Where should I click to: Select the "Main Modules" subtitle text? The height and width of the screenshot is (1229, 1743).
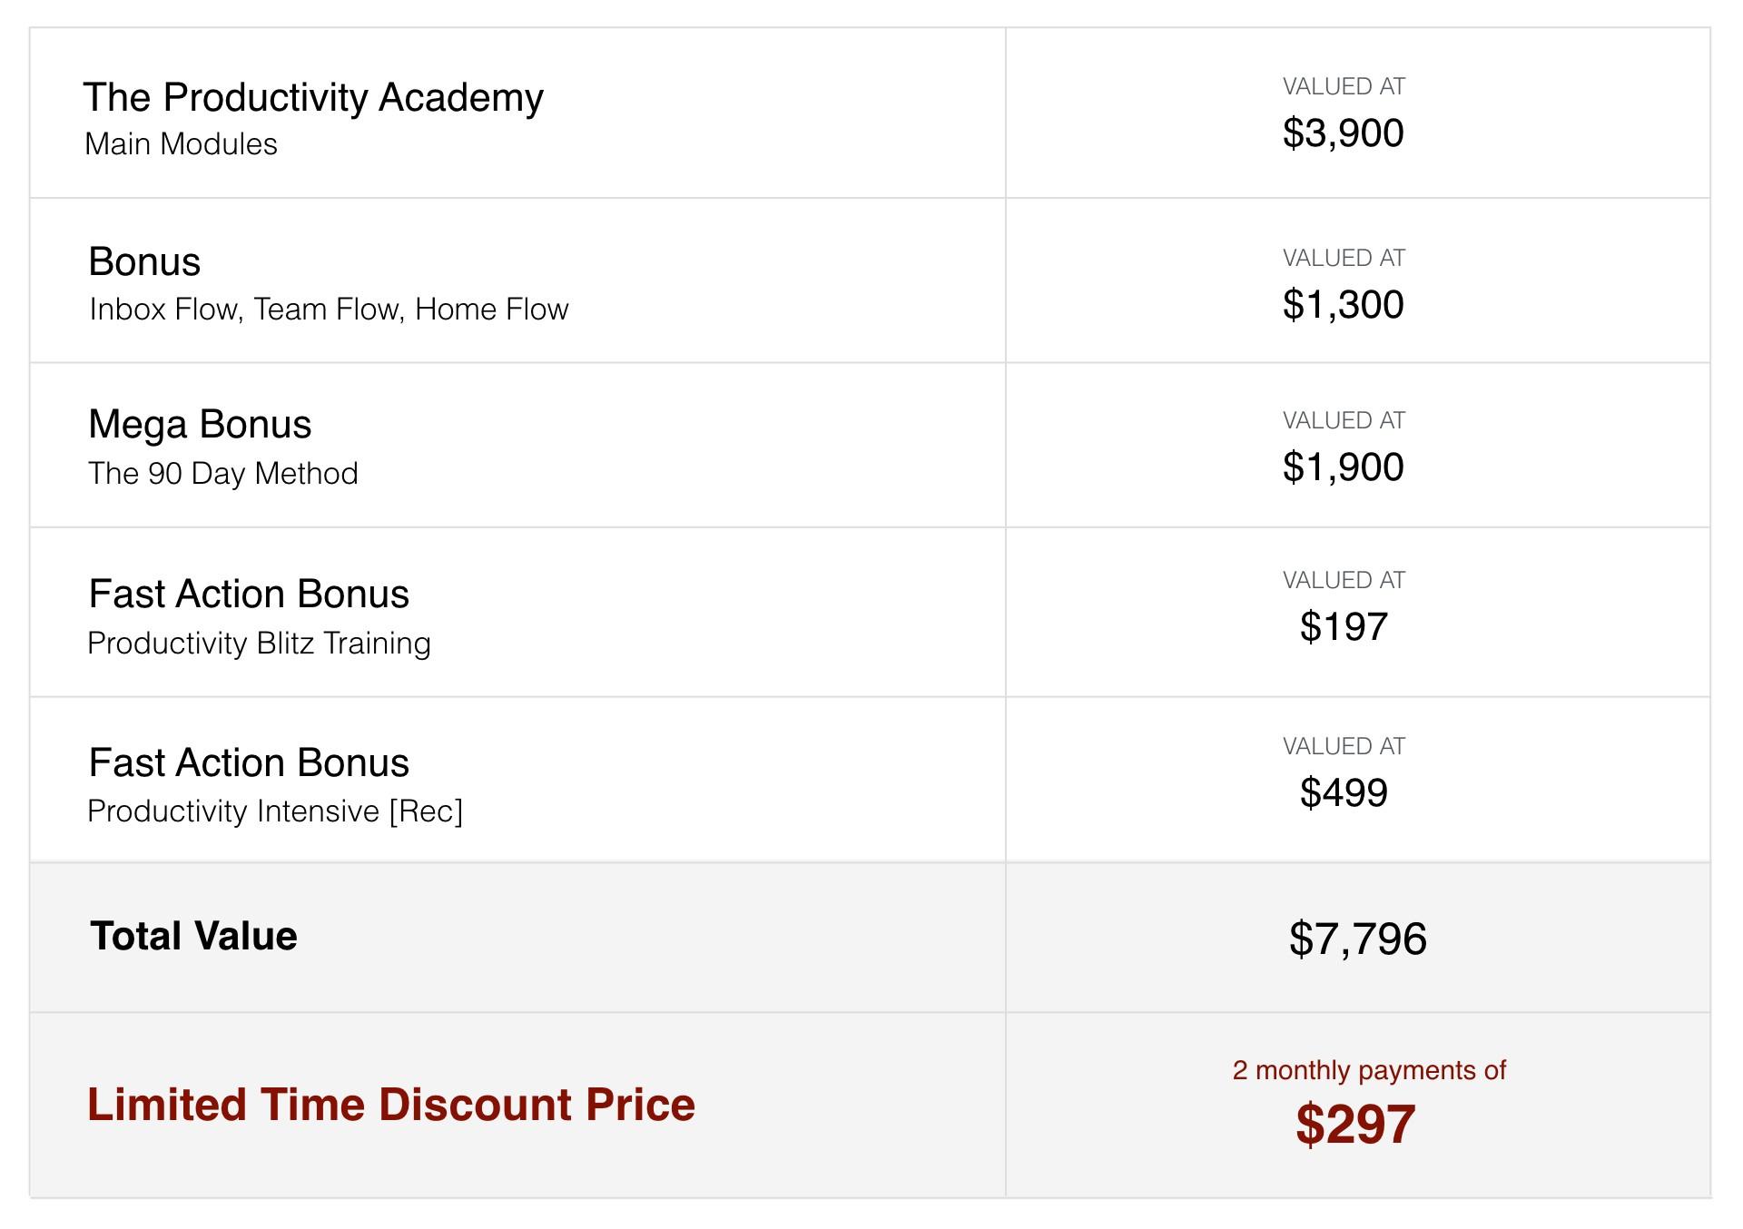point(181,144)
